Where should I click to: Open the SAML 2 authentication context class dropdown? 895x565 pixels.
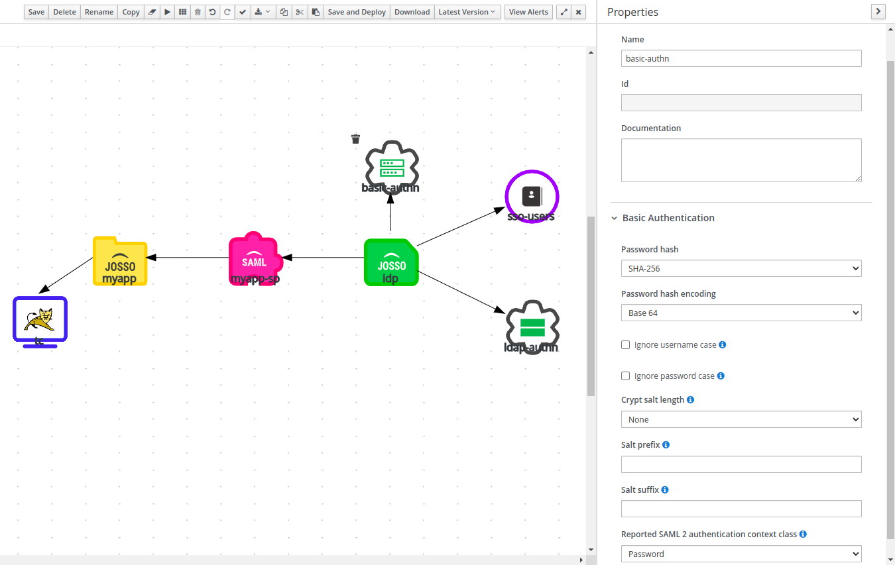[x=741, y=554]
